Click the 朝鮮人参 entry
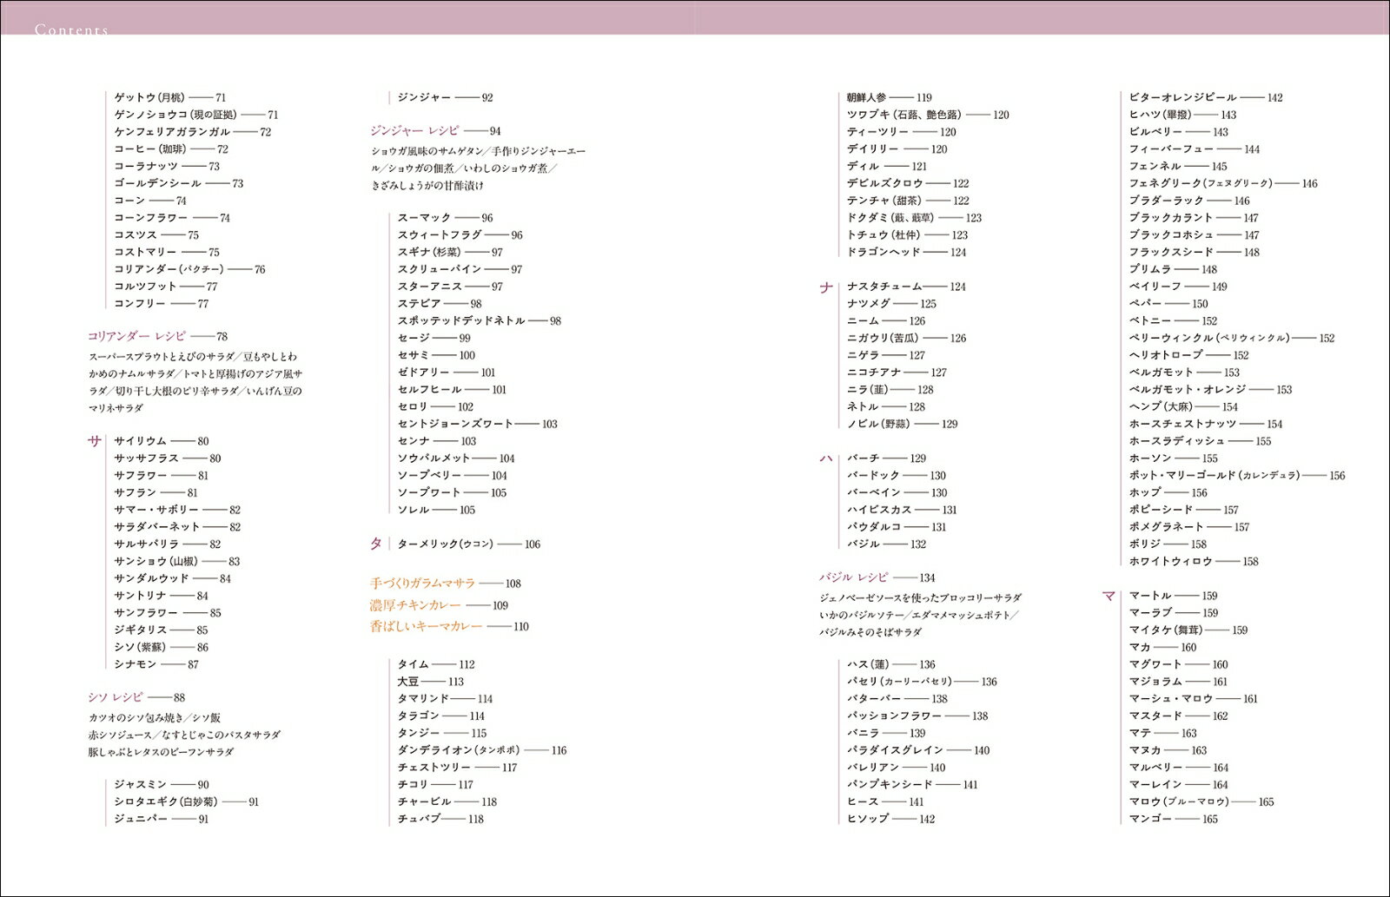 [x=868, y=97]
